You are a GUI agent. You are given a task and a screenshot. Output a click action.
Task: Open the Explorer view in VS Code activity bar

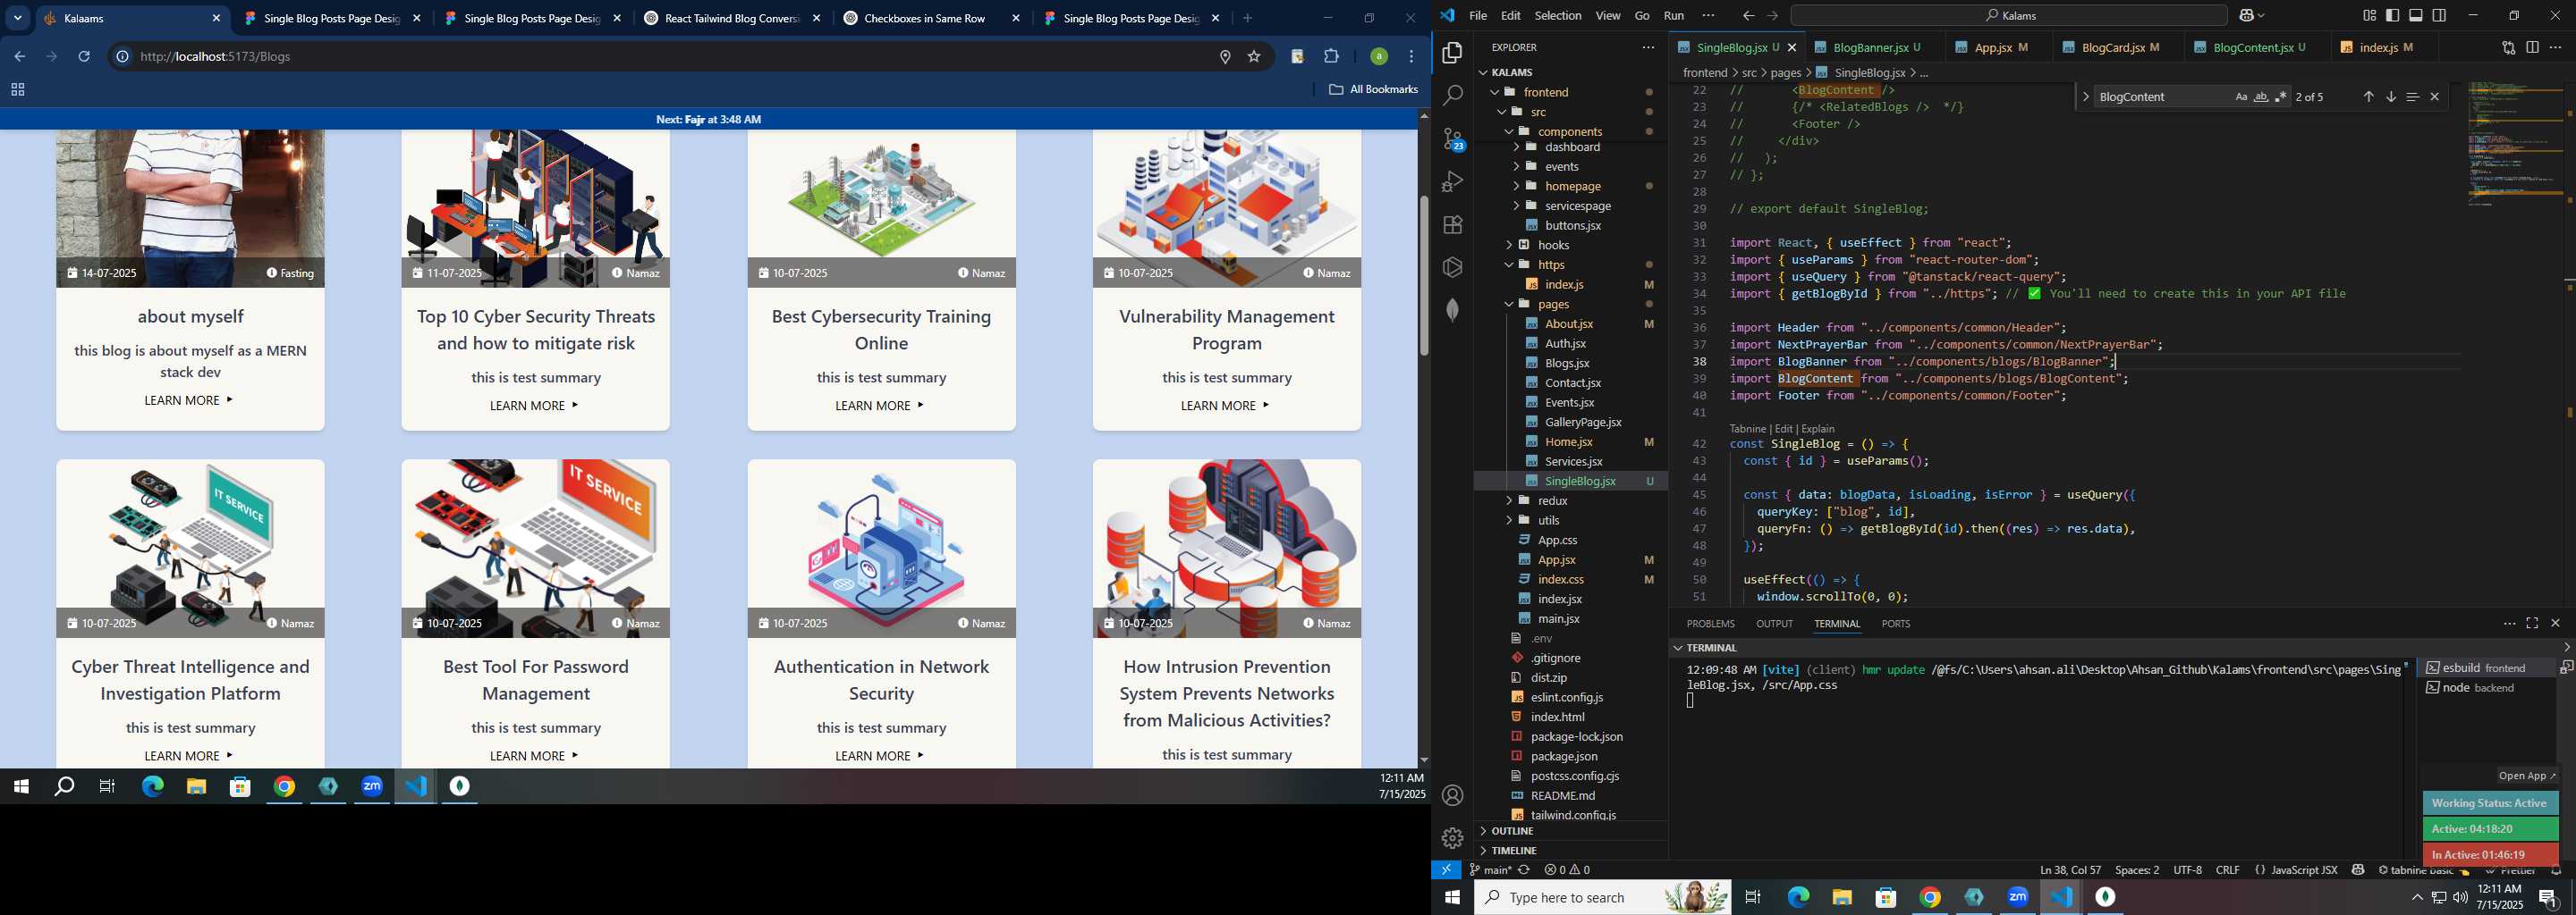(1452, 53)
